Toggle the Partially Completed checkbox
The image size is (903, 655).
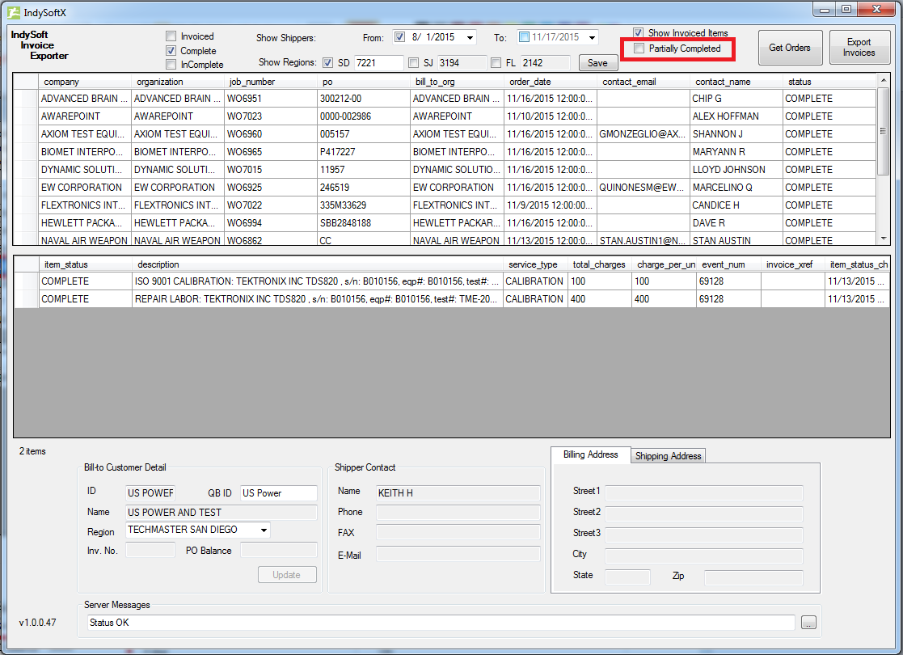[x=639, y=49]
